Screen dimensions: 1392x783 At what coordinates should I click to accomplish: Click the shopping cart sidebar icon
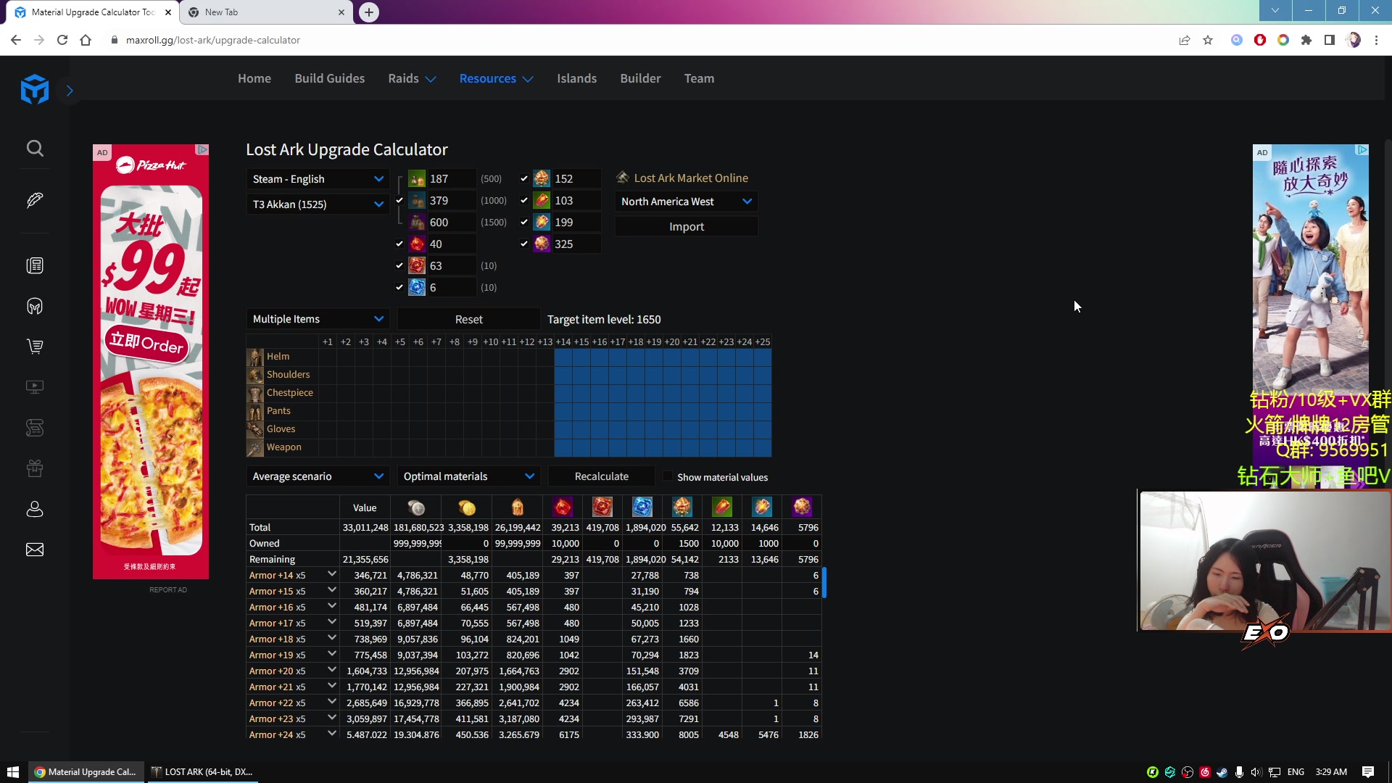pos(35,347)
